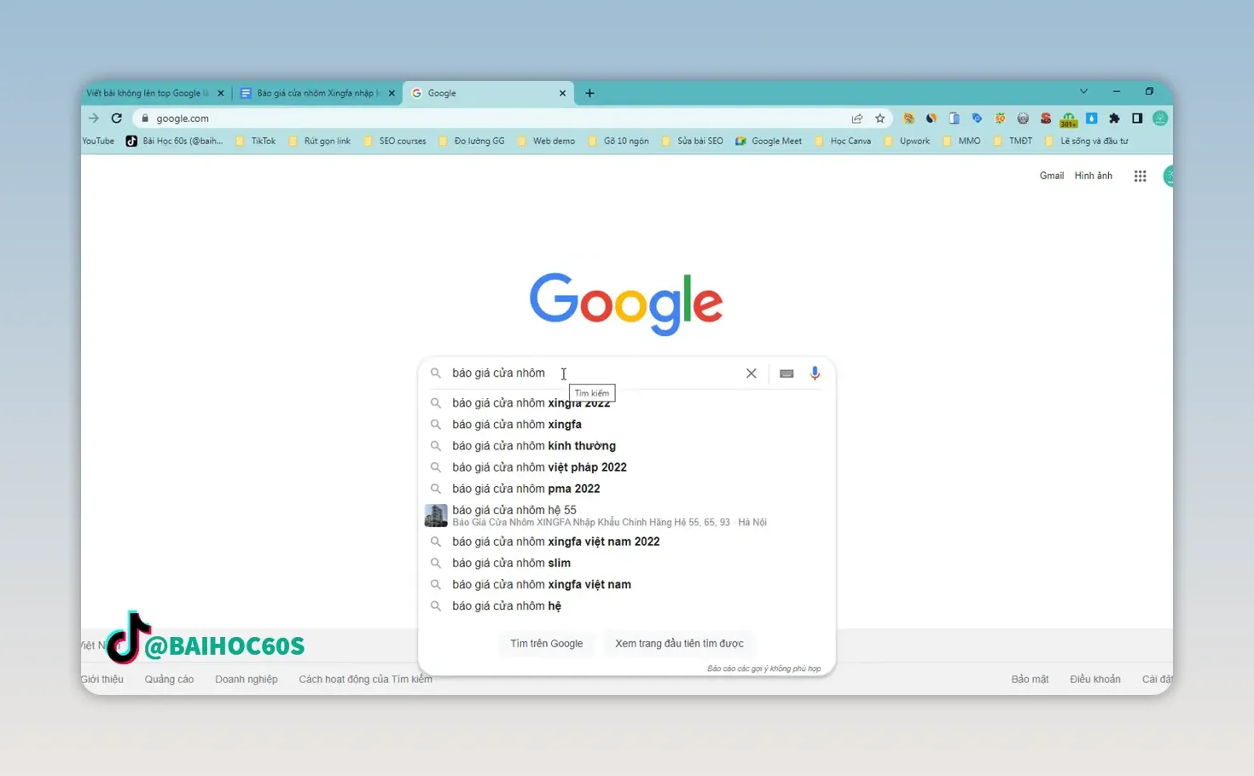Viewport: 1254px width, 776px height.
Task: Click the mobile device simulator extension icon
Action: tap(955, 119)
